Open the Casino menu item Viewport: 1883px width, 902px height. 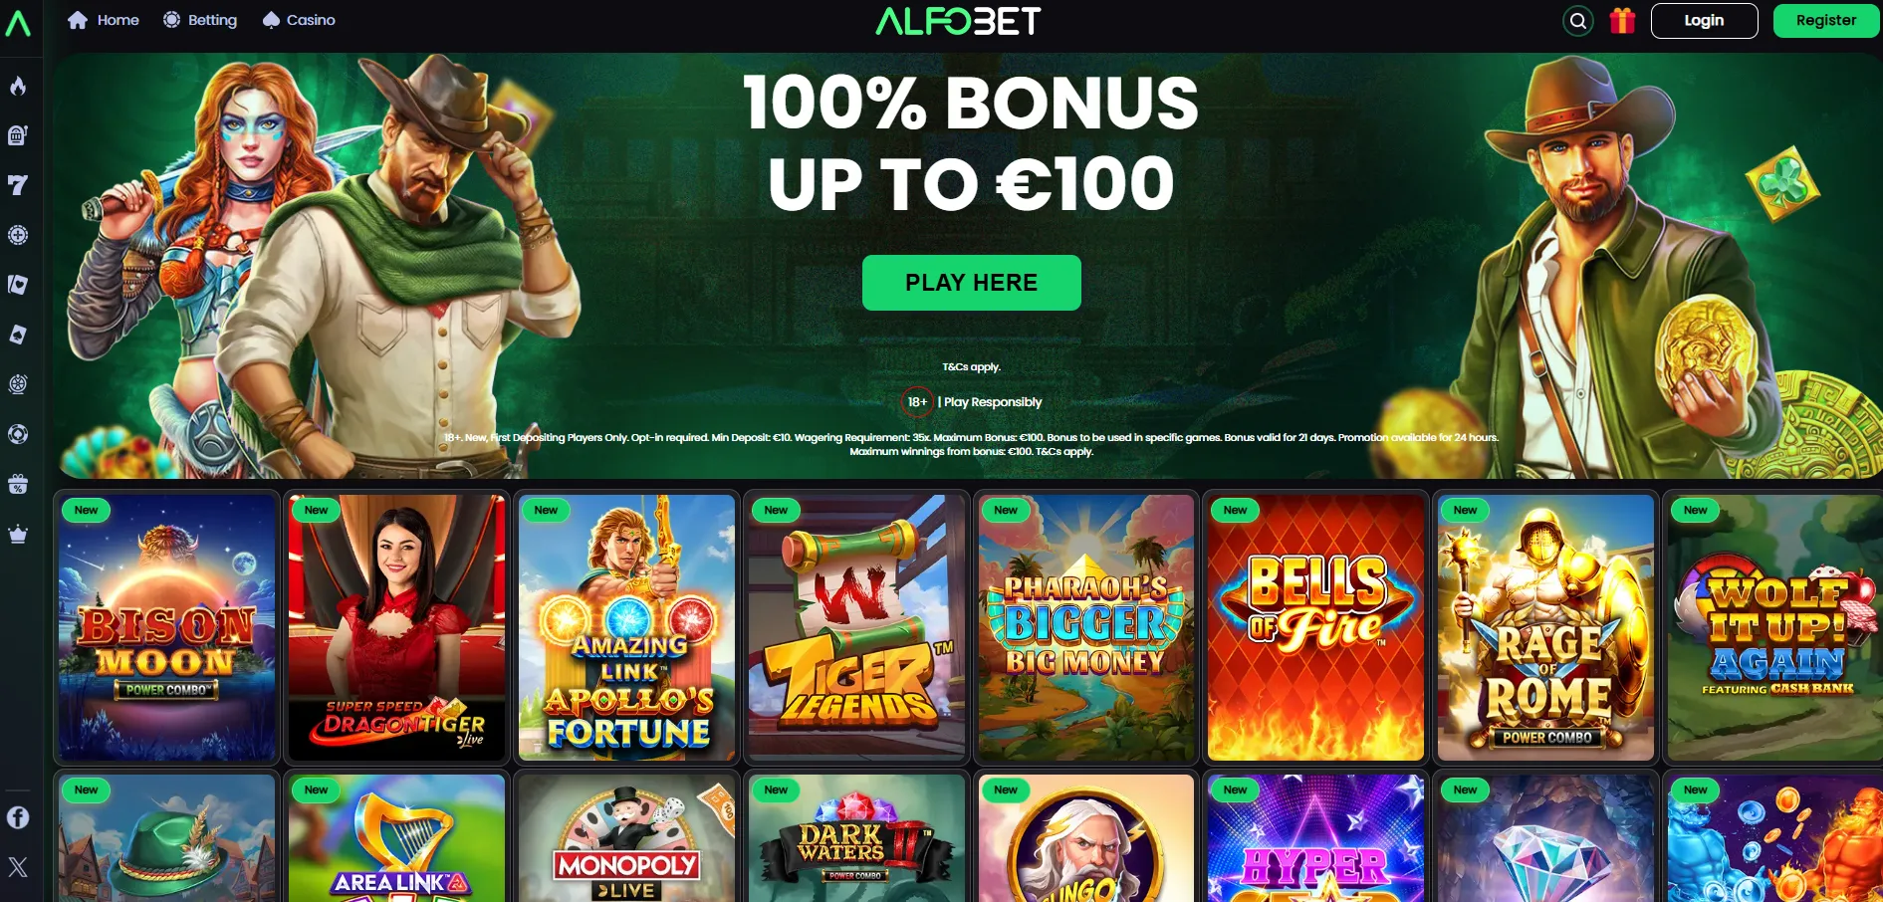click(x=299, y=20)
